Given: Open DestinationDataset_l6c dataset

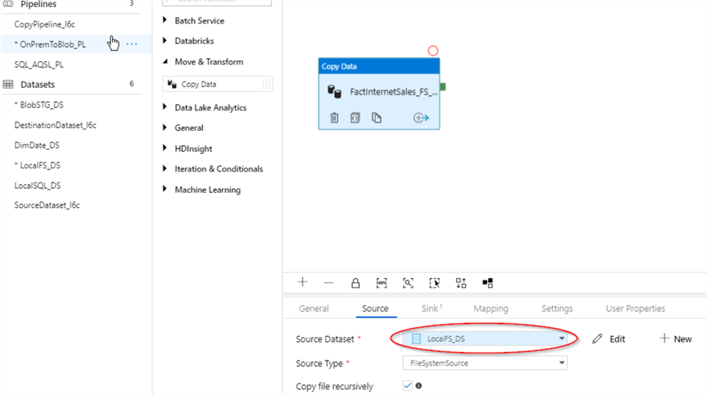Looking at the screenshot, I should pyautogui.click(x=55, y=125).
